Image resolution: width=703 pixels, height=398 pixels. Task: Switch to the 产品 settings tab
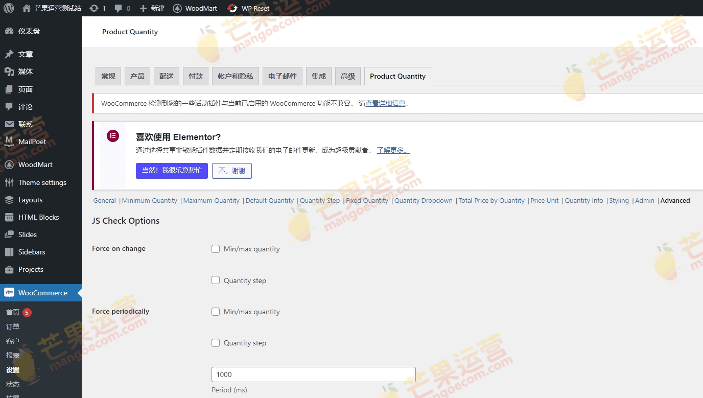click(137, 76)
